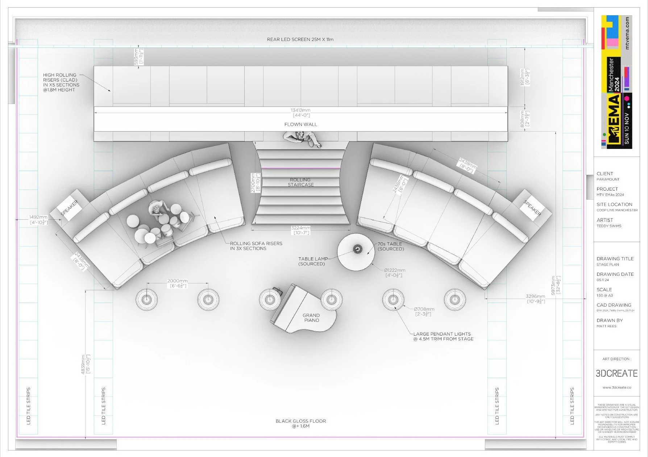This screenshot has width=648, height=457.
Task: Select the 'ROLLING STAIRCASE' label
Action: tap(300, 182)
